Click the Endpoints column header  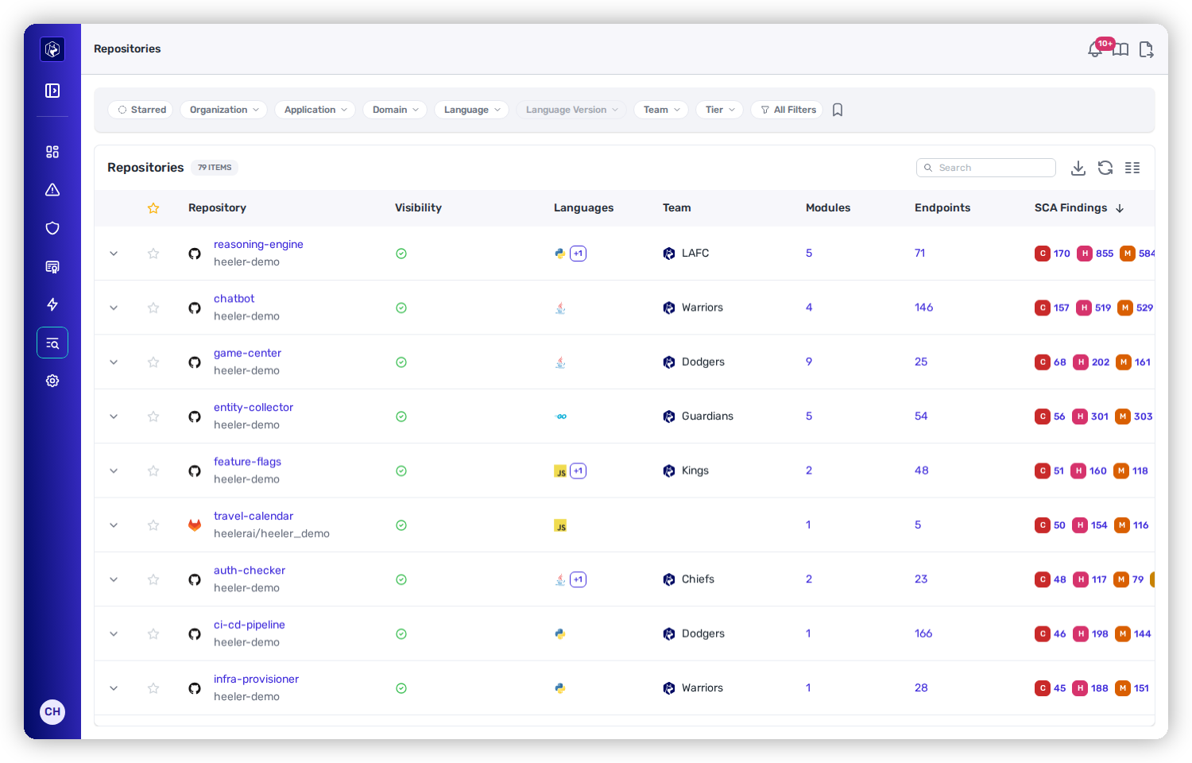(x=942, y=207)
